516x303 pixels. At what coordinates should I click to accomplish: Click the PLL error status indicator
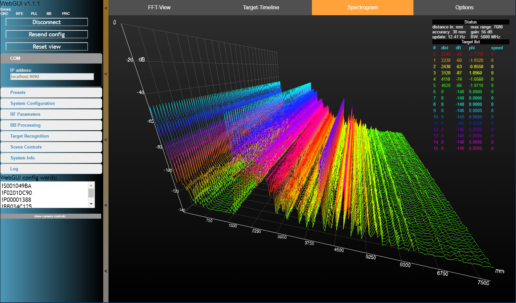tap(34, 14)
